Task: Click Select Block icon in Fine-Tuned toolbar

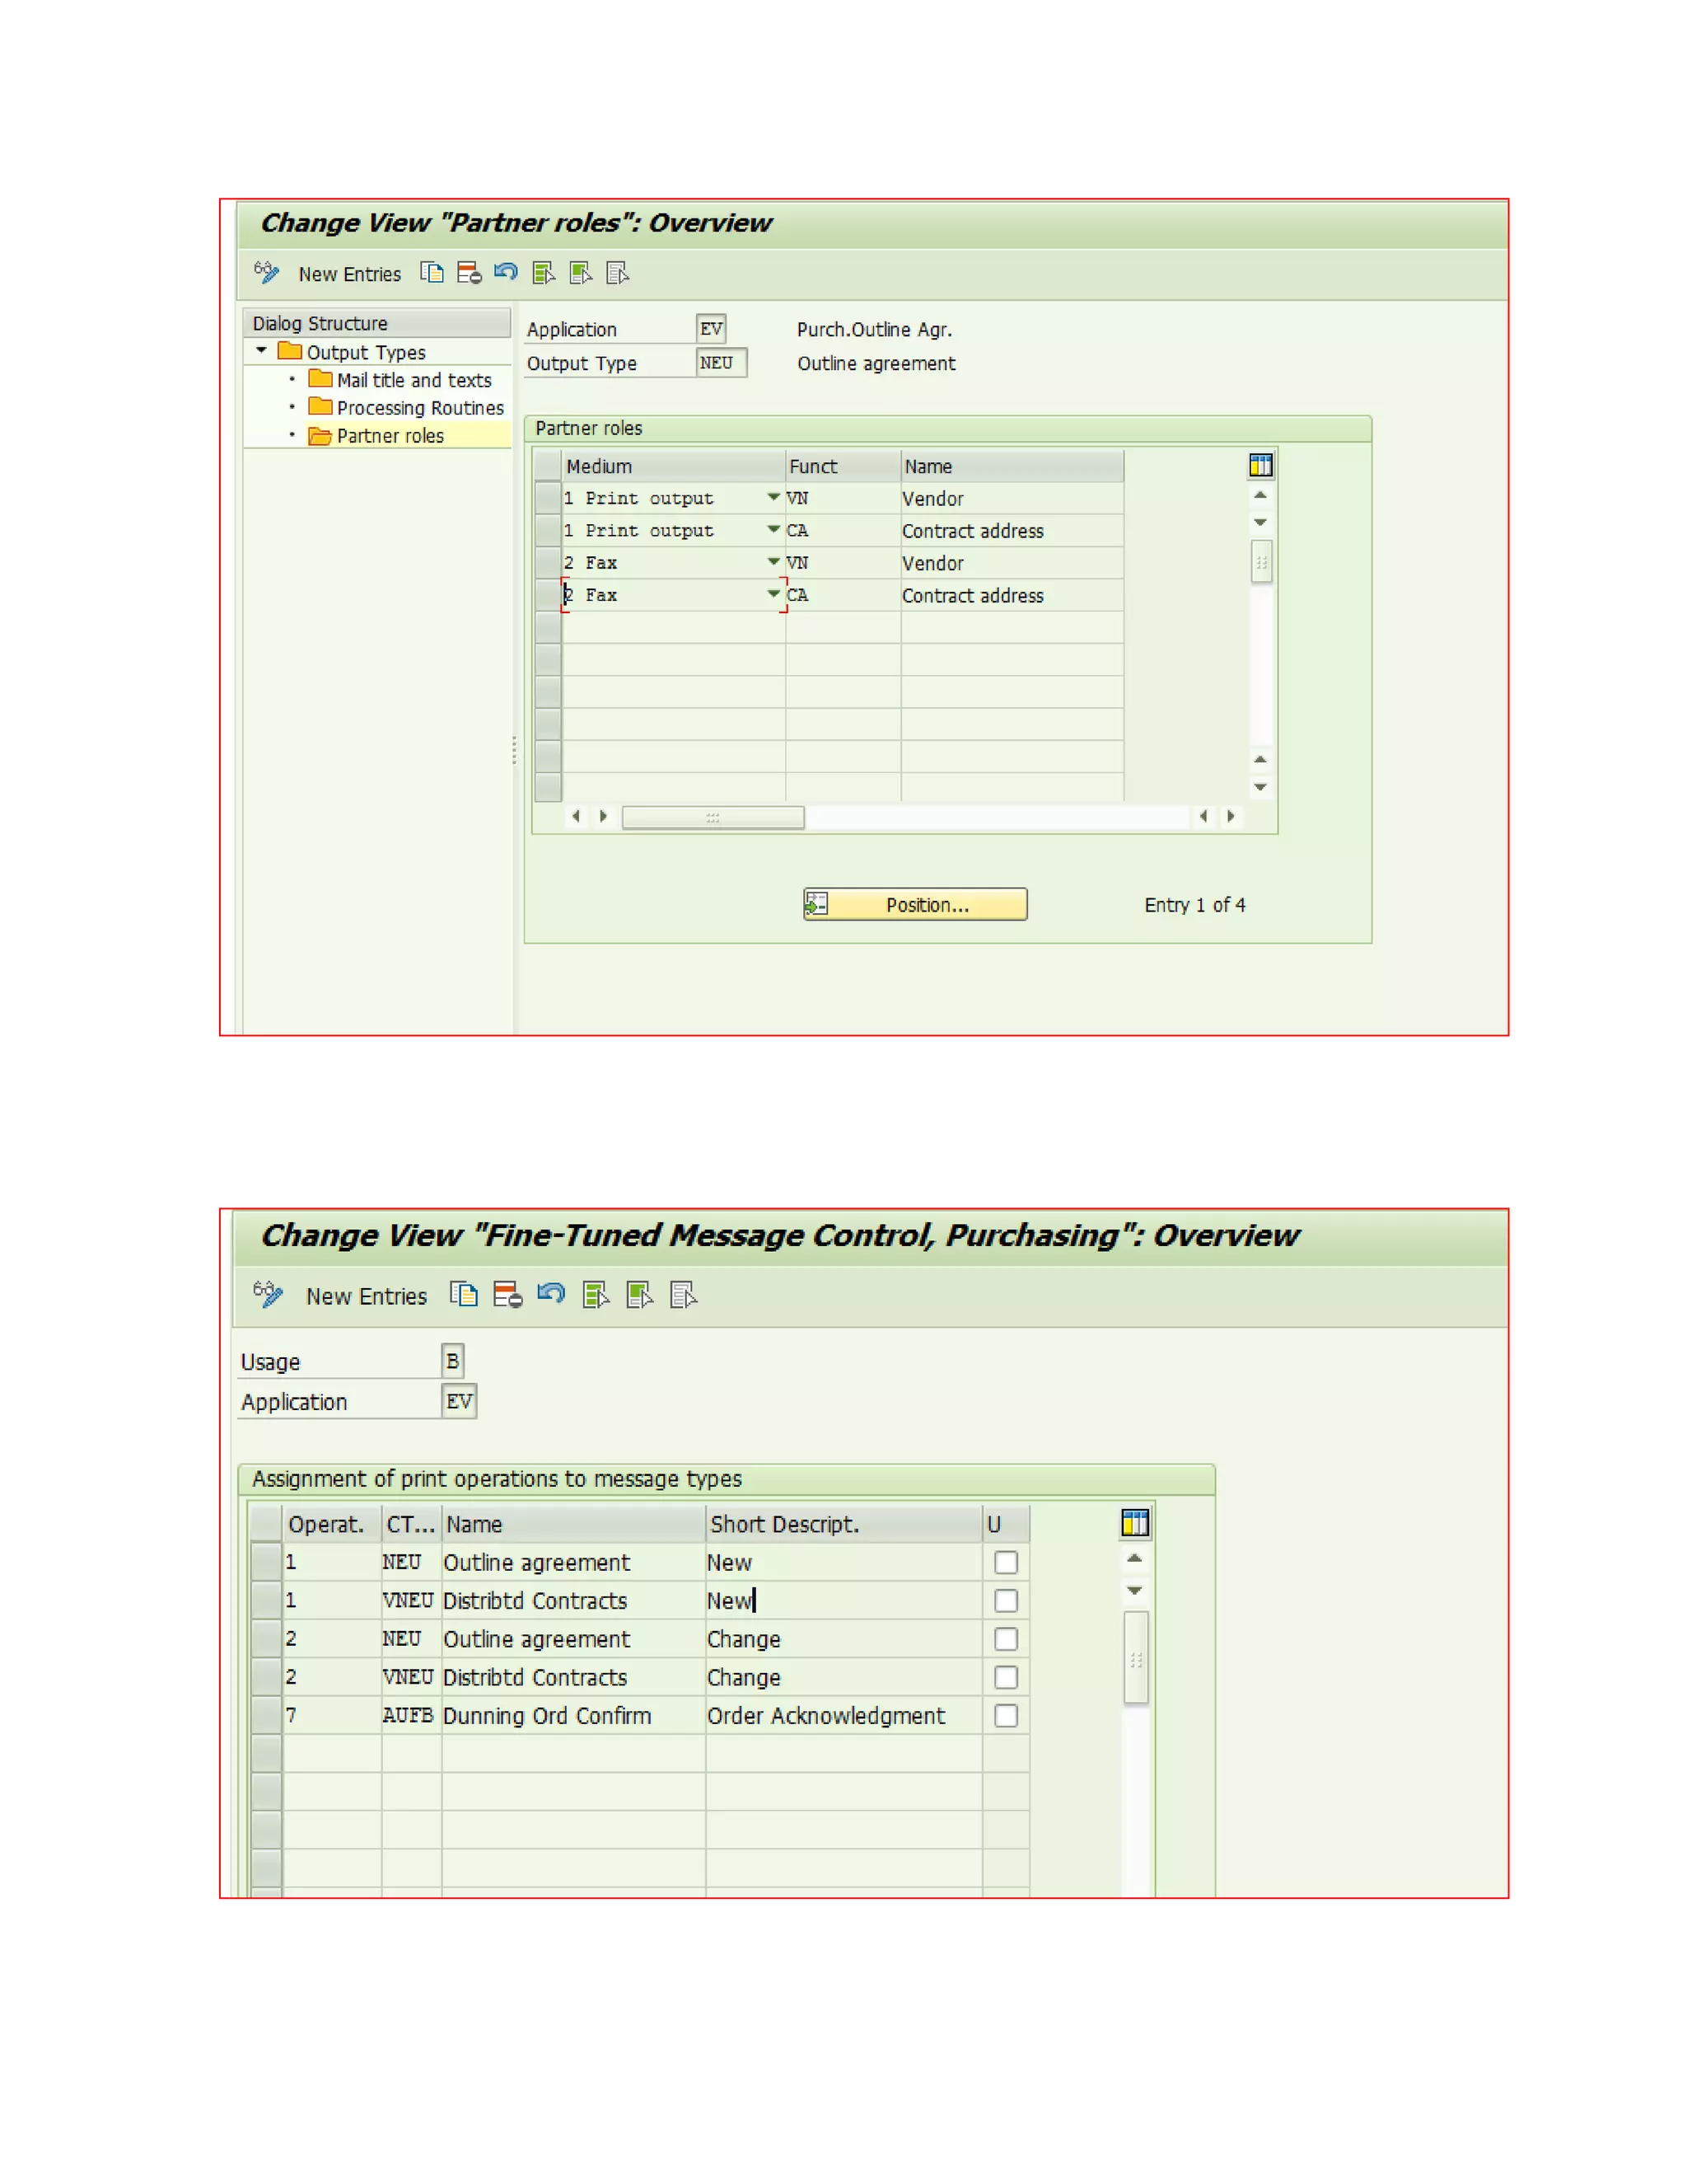Action: (641, 1295)
